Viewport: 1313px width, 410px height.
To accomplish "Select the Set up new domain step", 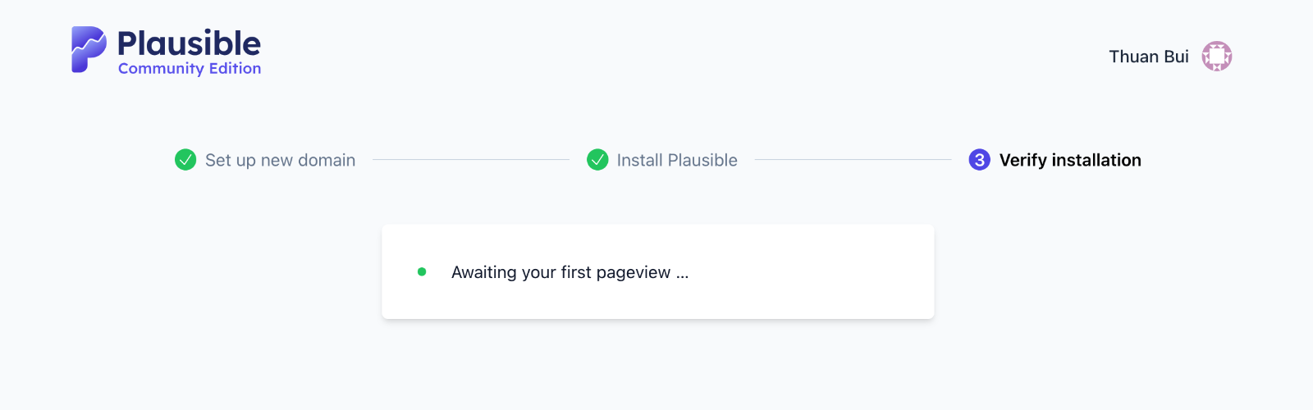I will pos(280,161).
